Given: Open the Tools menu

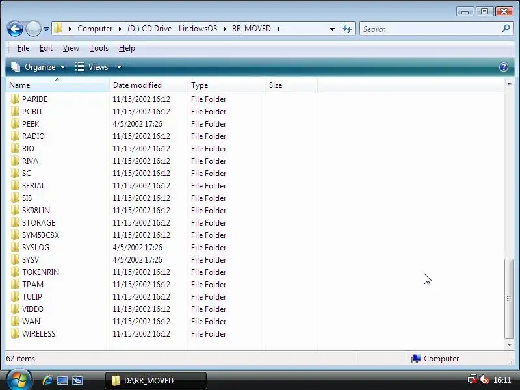Looking at the screenshot, I should [99, 48].
